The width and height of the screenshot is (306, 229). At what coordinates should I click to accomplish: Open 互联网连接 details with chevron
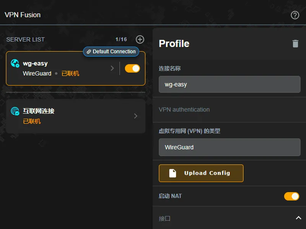point(136,116)
